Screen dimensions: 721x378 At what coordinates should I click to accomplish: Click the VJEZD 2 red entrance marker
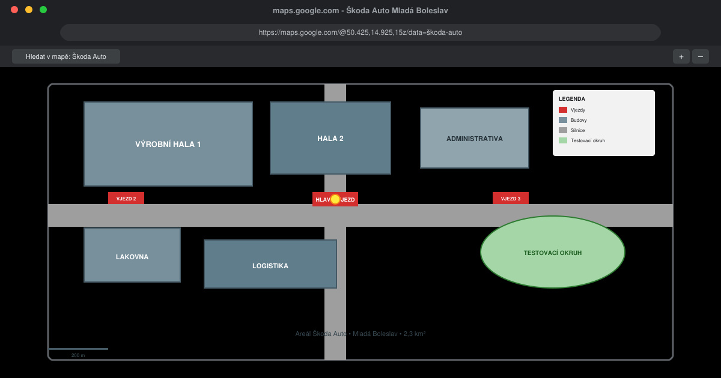[126, 198]
